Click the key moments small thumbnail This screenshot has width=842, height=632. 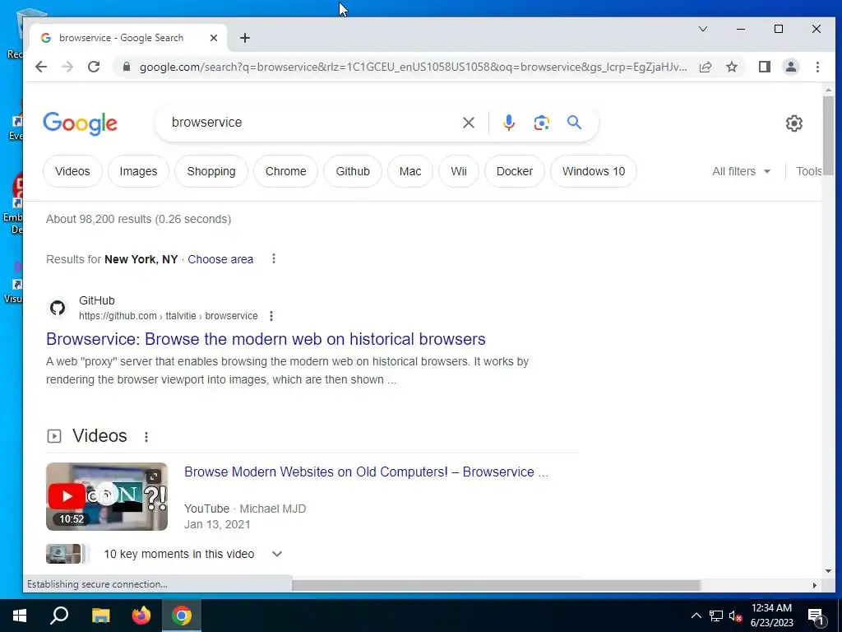[63, 554]
